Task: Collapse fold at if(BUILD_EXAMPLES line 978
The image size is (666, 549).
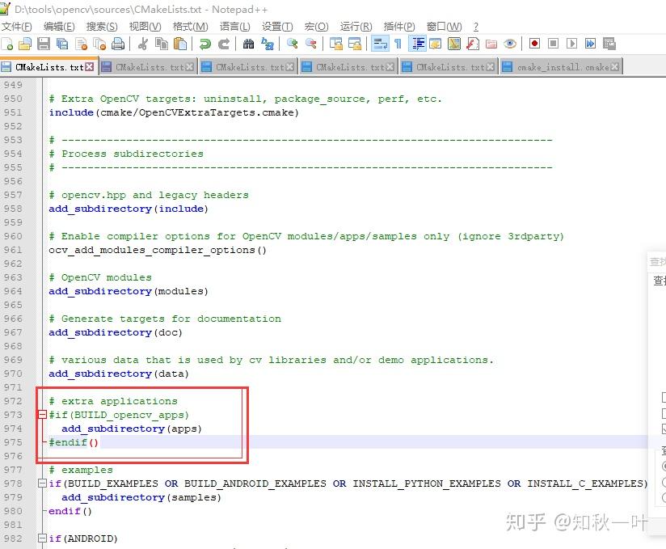Action: pyautogui.click(x=42, y=484)
